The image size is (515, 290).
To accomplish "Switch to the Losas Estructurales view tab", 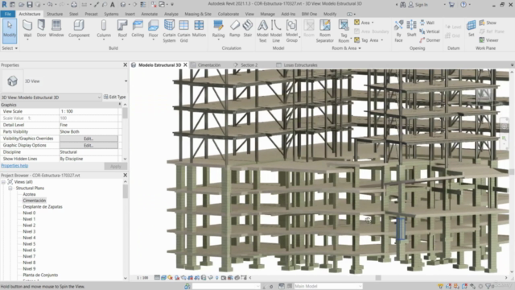I will [x=300, y=65].
